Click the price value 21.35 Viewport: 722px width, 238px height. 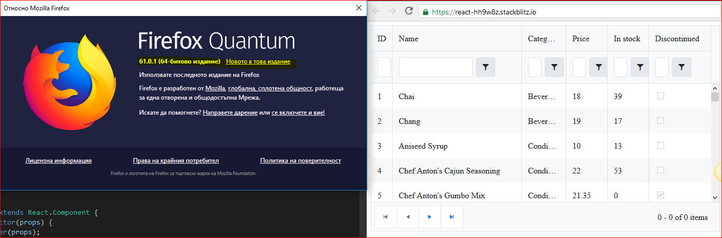[581, 195]
